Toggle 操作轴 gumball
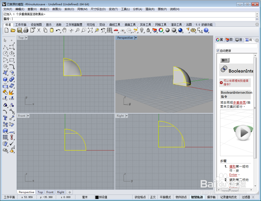This screenshot has width=261, height=201. 211,197
